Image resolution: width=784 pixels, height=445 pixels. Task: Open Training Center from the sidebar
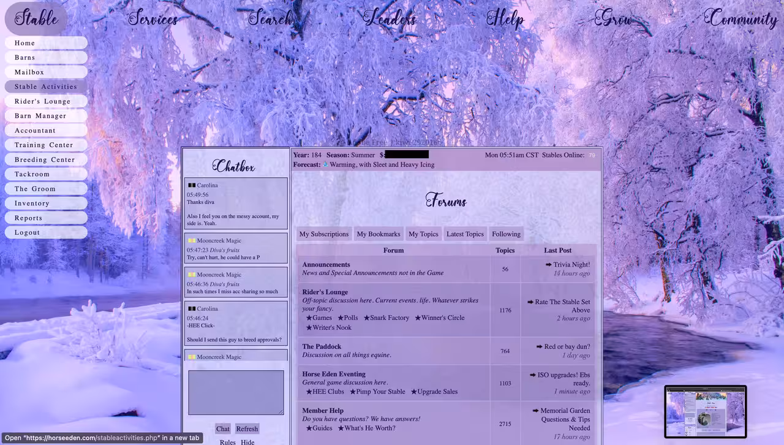tap(47, 145)
